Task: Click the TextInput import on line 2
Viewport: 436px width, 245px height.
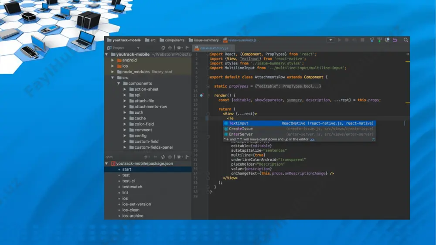Action: point(249,59)
